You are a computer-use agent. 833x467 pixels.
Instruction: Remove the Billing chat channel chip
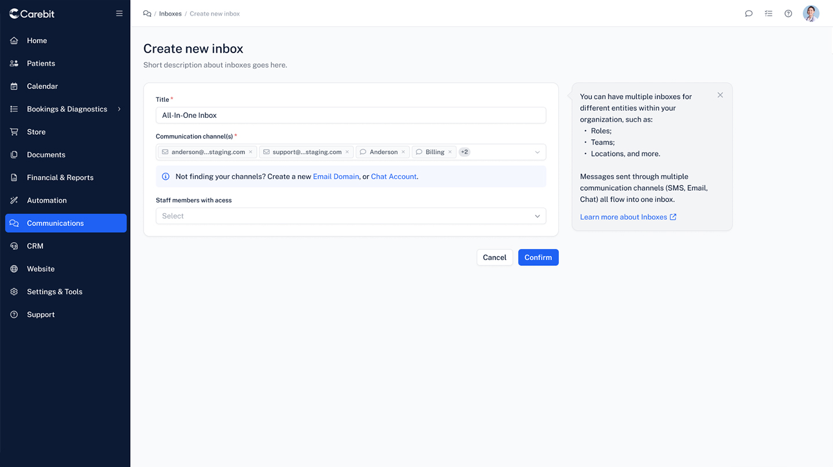pyautogui.click(x=450, y=152)
